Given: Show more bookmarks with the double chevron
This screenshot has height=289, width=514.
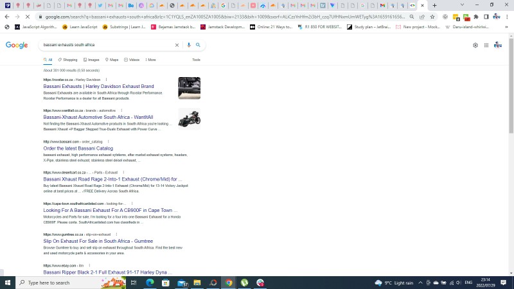Looking at the screenshot, I should click(x=506, y=27).
